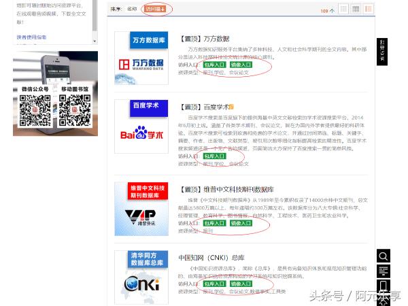Open the 维普中文科技期刊数据库 title

click(x=226, y=190)
